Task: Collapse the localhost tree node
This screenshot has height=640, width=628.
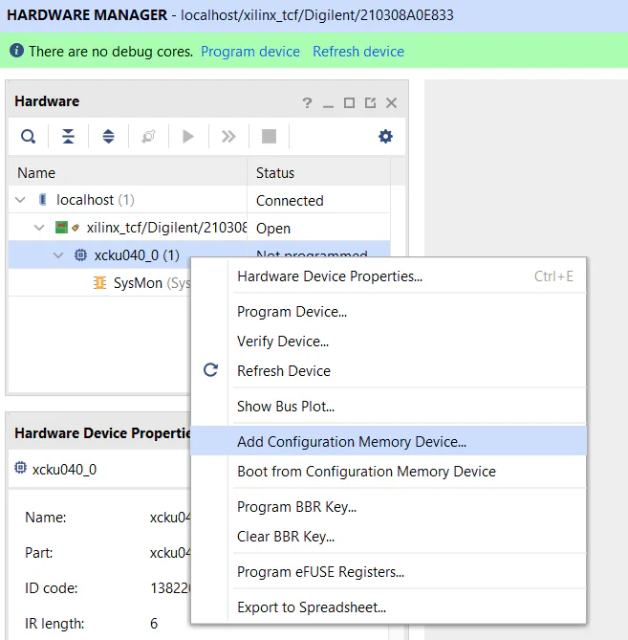Action: [21, 201]
